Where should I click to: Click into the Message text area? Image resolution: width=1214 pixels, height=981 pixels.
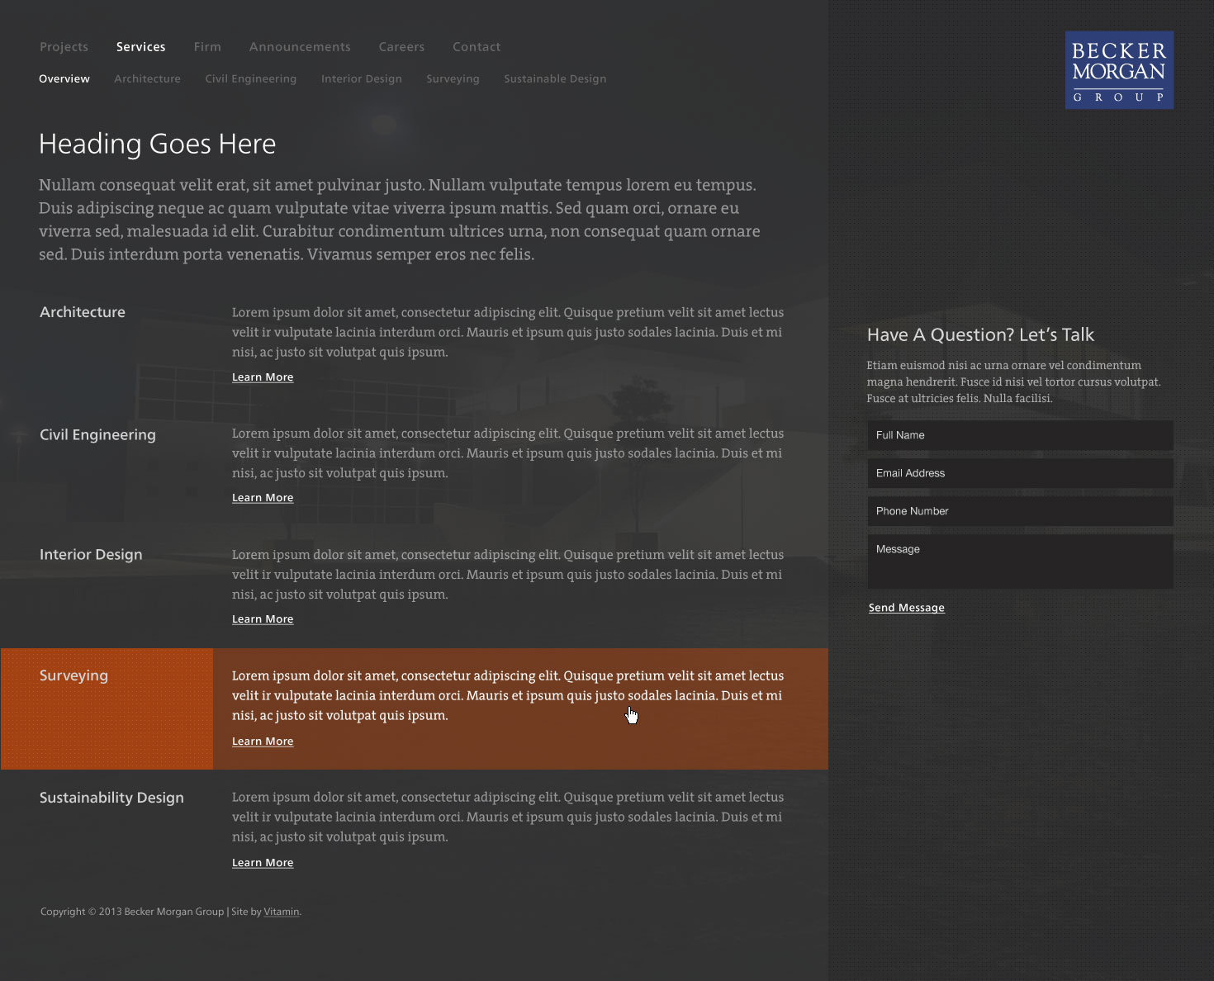[x=1020, y=562]
